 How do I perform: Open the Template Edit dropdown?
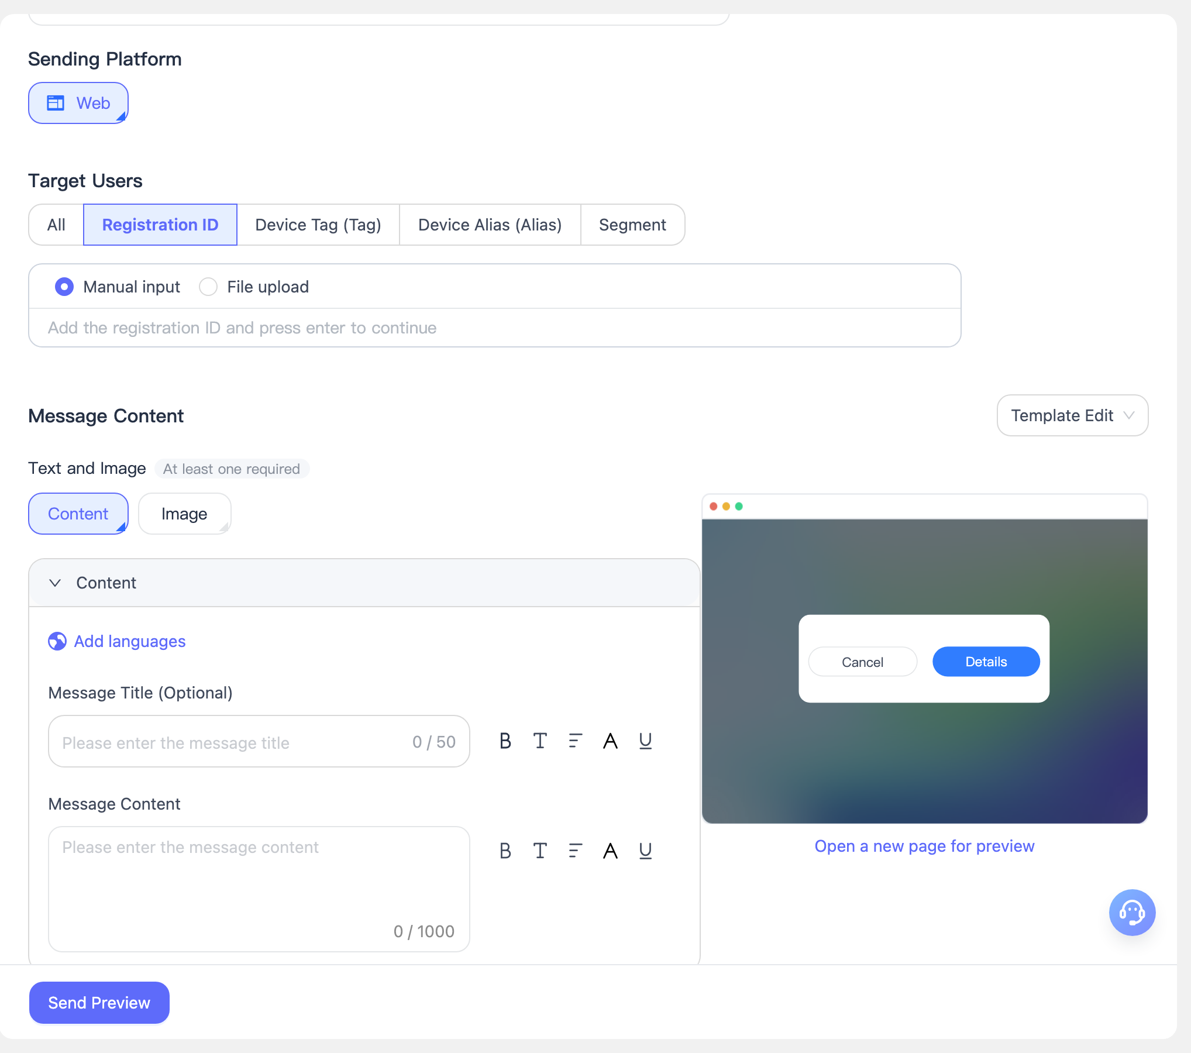[1072, 415]
